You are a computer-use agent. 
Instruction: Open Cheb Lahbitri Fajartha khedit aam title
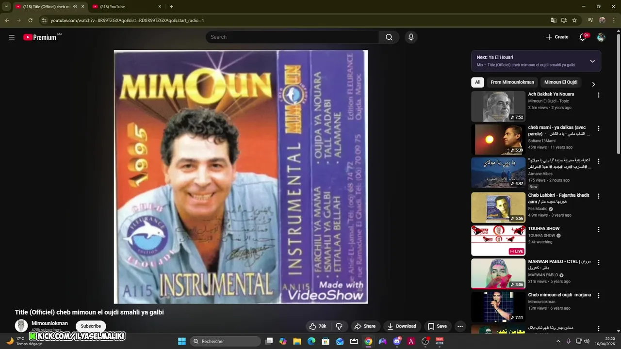pyautogui.click(x=558, y=198)
